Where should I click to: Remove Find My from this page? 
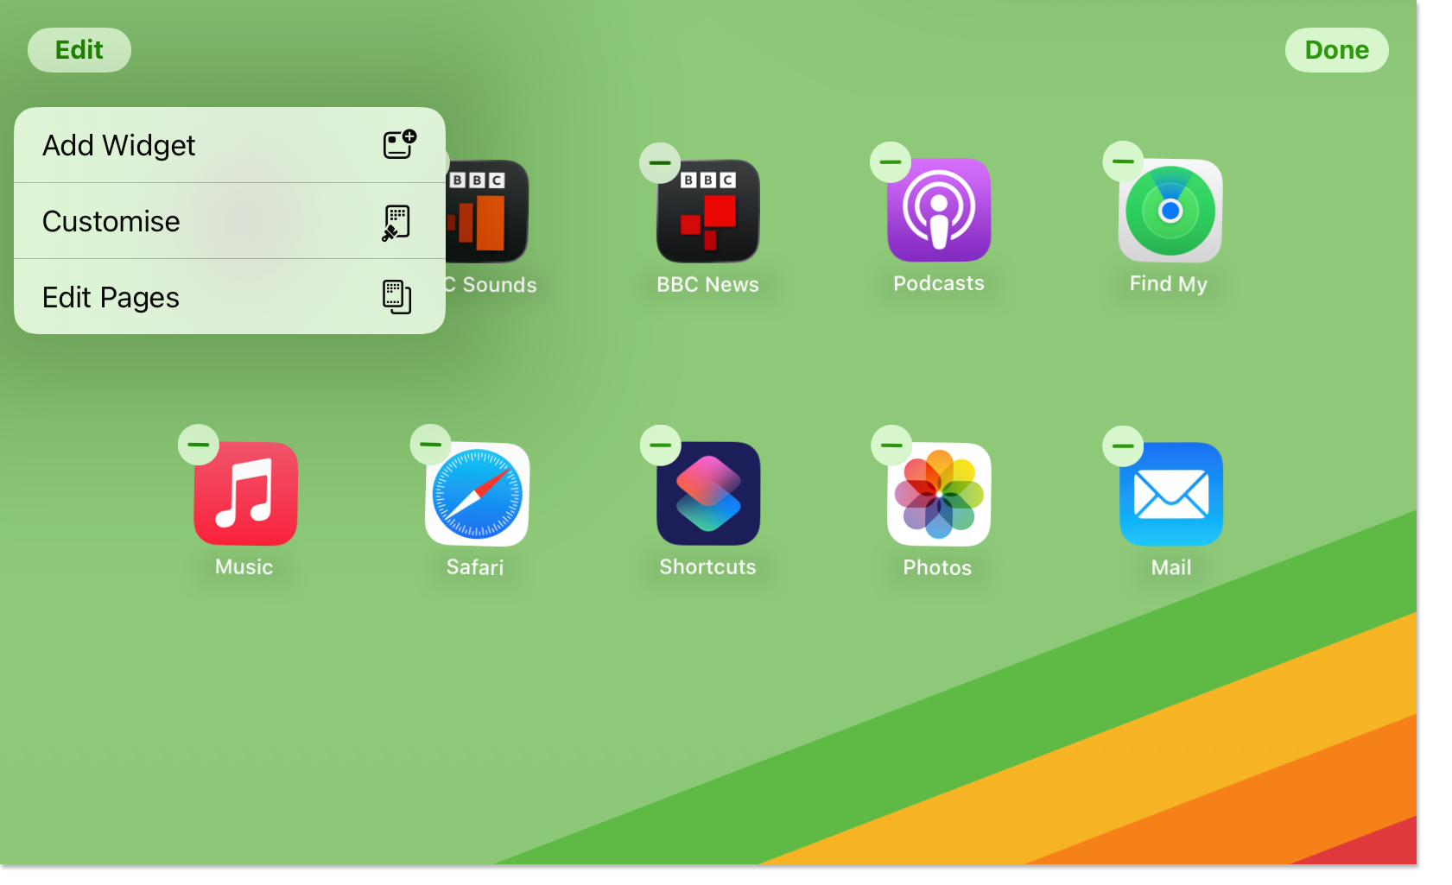tap(1121, 161)
